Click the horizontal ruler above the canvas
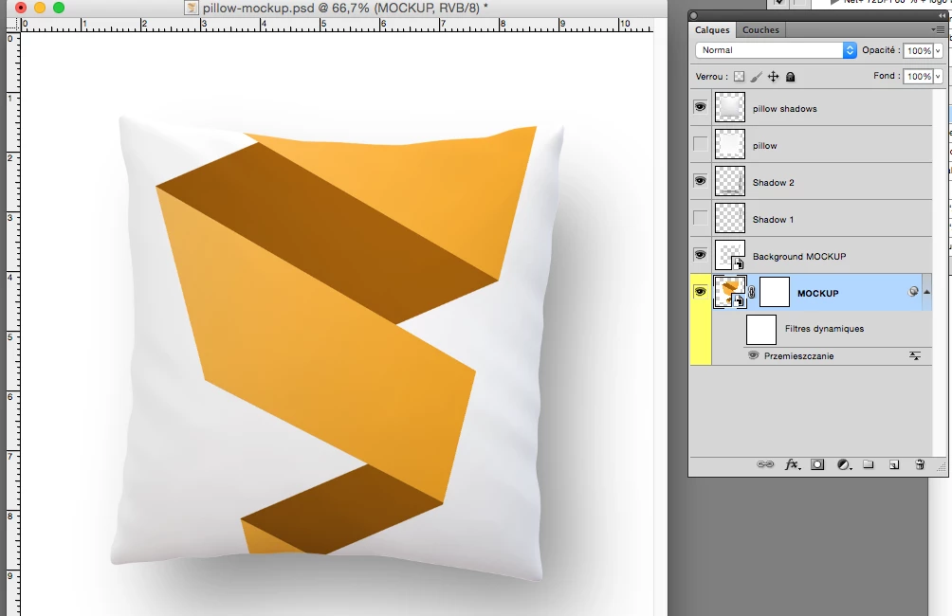Image resolution: width=952 pixels, height=616 pixels. [x=337, y=25]
